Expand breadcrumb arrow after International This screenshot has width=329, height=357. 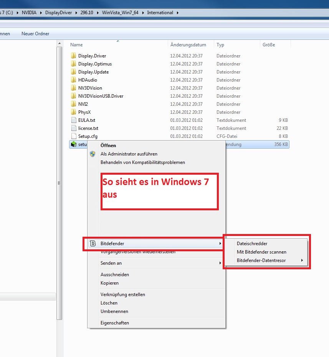(x=177, y=13)
